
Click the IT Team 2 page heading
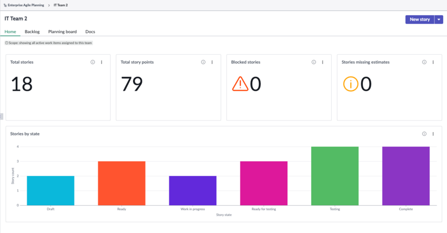[x=16, y=18]
